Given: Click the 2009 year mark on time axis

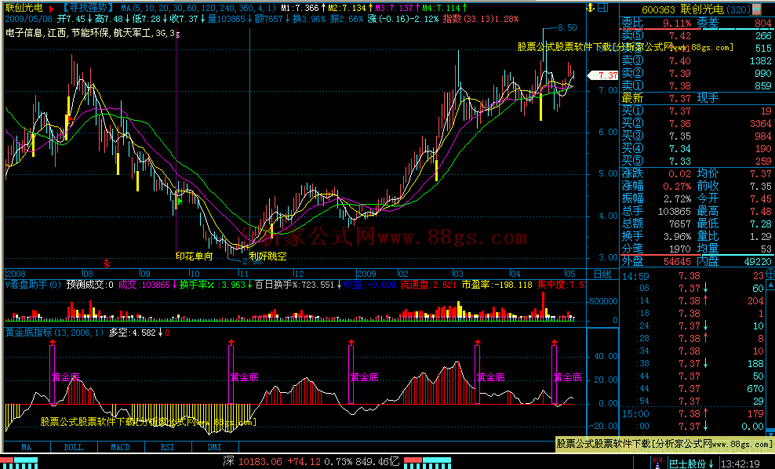Looking at the screenshot, I should [x=366, y=274].
